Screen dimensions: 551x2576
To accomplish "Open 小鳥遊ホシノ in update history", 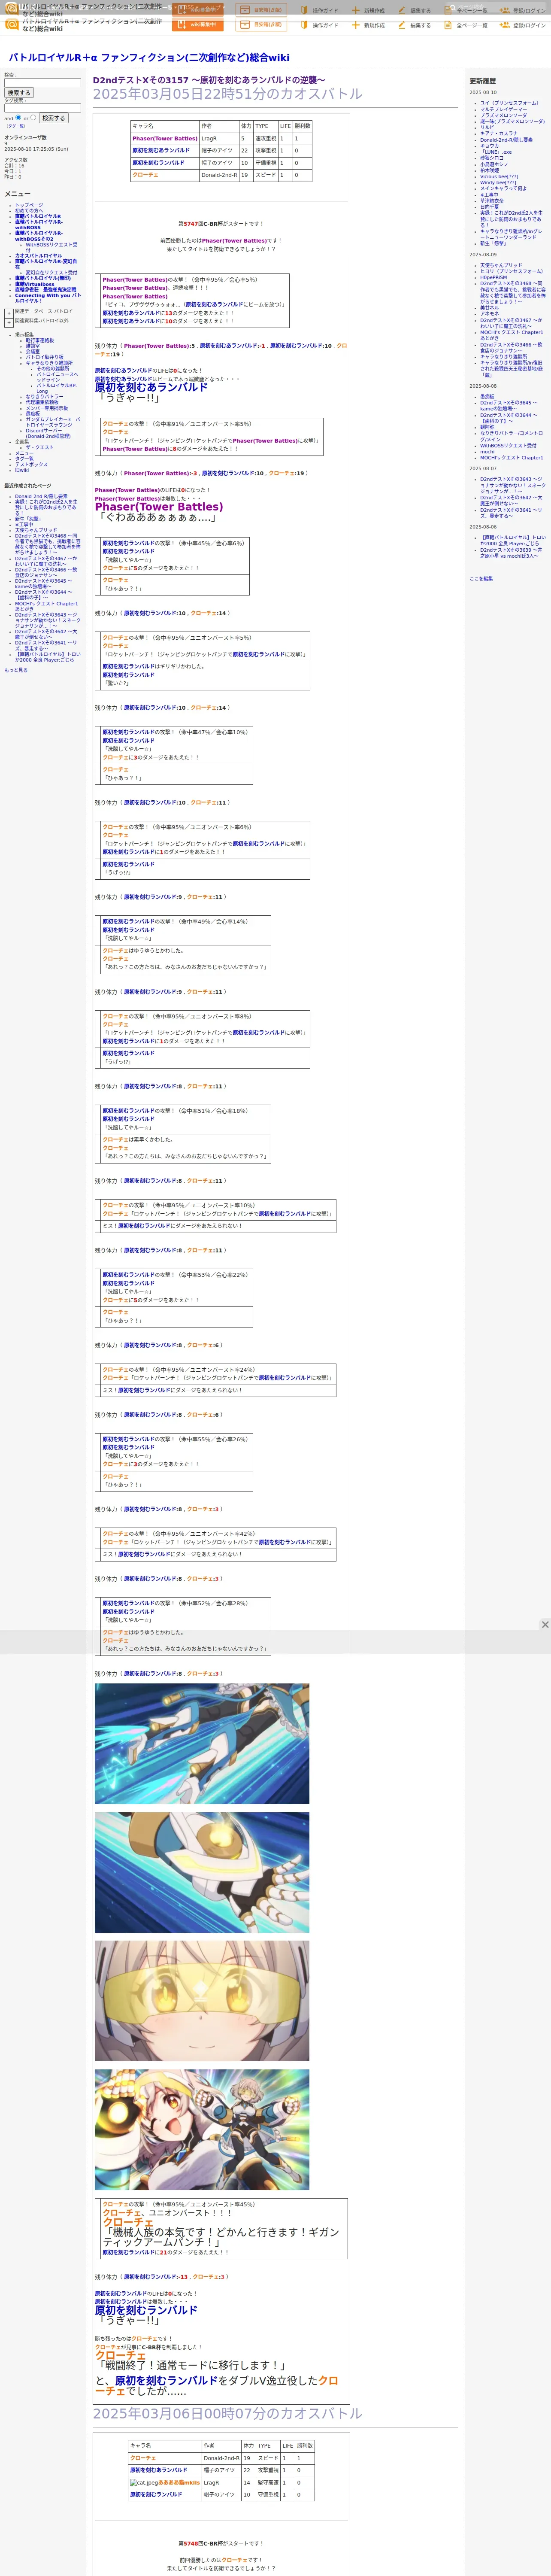I will 494,164.
